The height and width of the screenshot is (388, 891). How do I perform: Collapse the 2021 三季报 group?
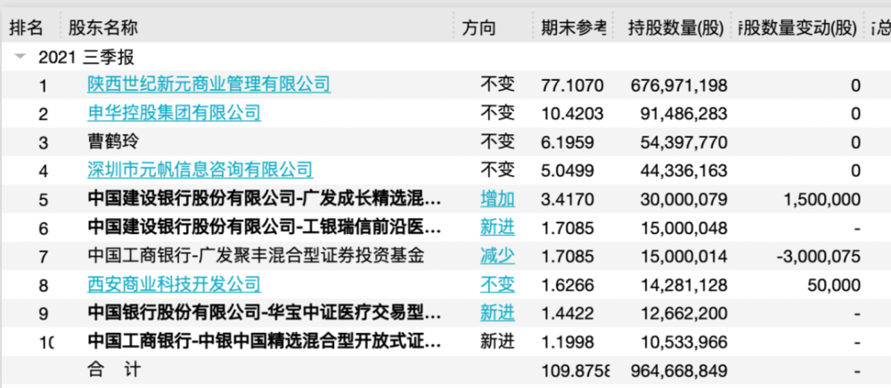tap(20, 58)
